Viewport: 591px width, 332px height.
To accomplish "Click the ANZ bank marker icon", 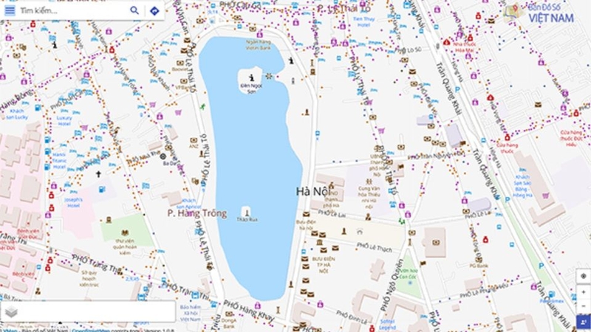I will pyautogui.click(x=194, y=140).
